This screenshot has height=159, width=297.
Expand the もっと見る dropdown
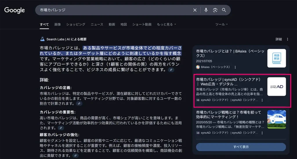(x=166, y=24)
